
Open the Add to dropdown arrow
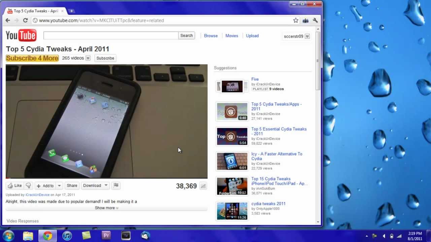click(59, 186)
